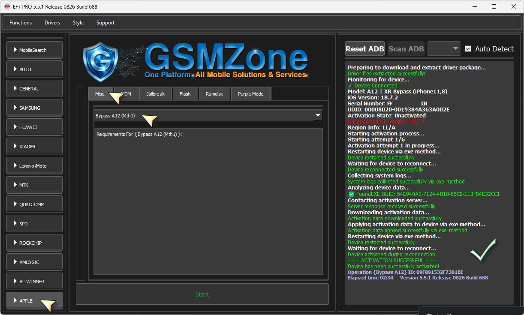Click the 'Model: A12 | XR Bypass' line
Image resolution: width=524 pixels, height=315 pixels.
(398, 91)
